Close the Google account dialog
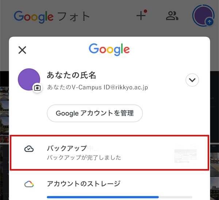The height and width of the screenshot is (200, 219). click(22, 50)
